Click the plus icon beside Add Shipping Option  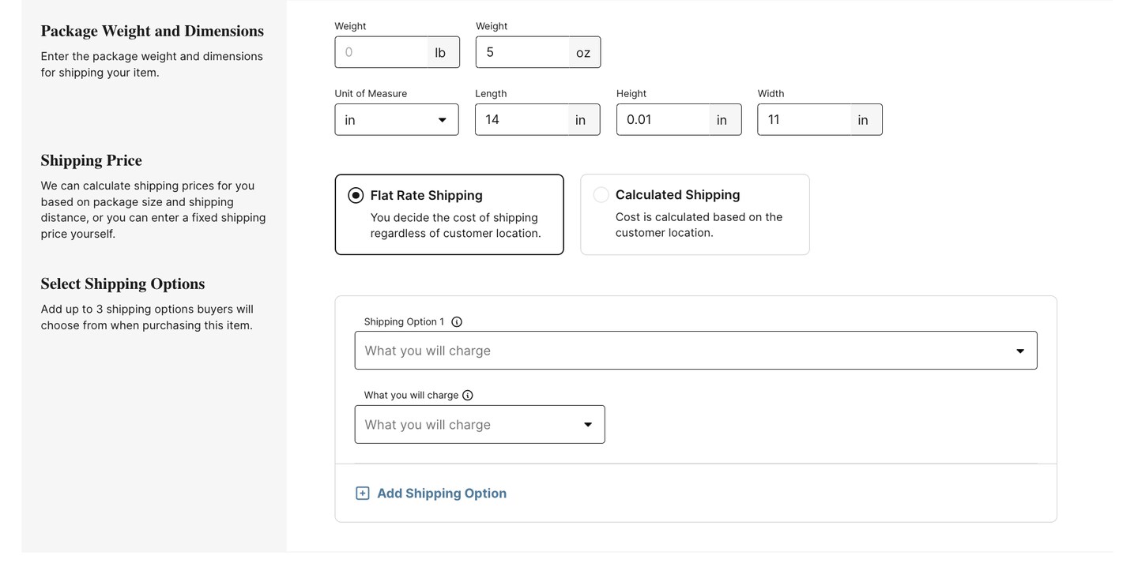pyautogui.click(x=362, y=492)
